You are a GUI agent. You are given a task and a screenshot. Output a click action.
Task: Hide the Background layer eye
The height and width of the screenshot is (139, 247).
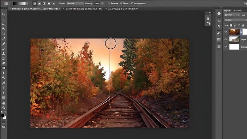tap(225, 47)
